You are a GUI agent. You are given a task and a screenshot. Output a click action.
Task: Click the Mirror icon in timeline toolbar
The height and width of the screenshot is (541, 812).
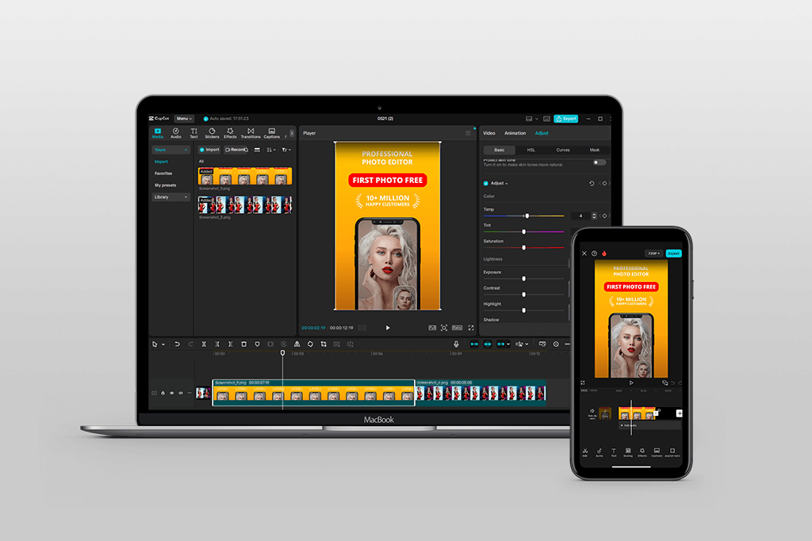(x=297, y=344)
